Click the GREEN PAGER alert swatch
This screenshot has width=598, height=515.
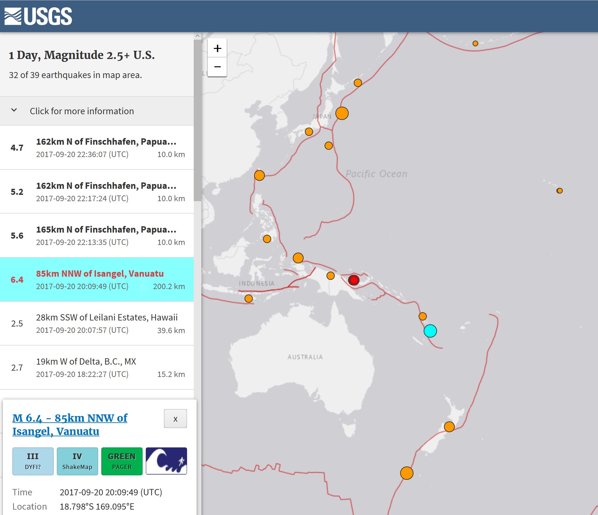[x=122, y=461]
